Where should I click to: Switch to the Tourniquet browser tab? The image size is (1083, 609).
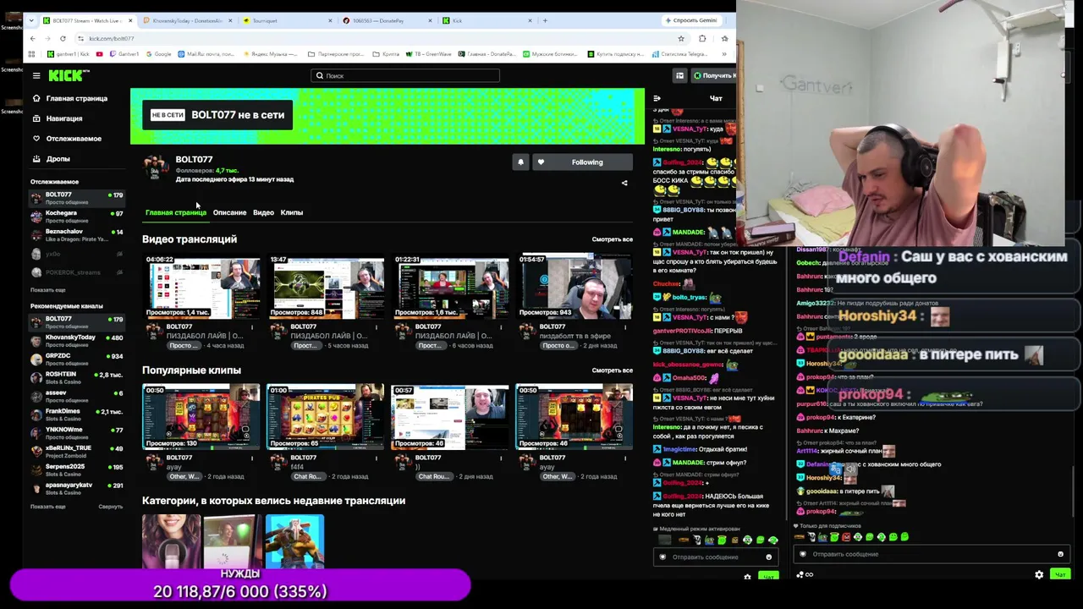pyautogui.click(x=288, y=20)
